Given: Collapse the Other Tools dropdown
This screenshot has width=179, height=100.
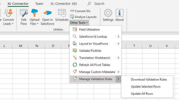Looking at the screenshot, I should 79,23.
